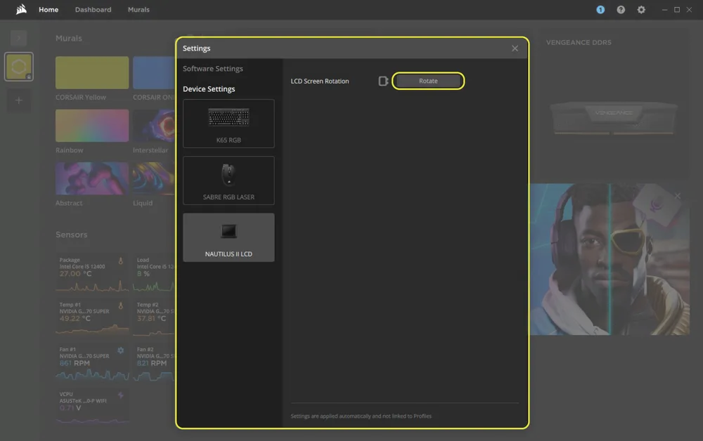The height and width of the screenshot is (441, 703).
Task: Click the VENGEANCE DDR5 title text
Action: coord(579,43)
